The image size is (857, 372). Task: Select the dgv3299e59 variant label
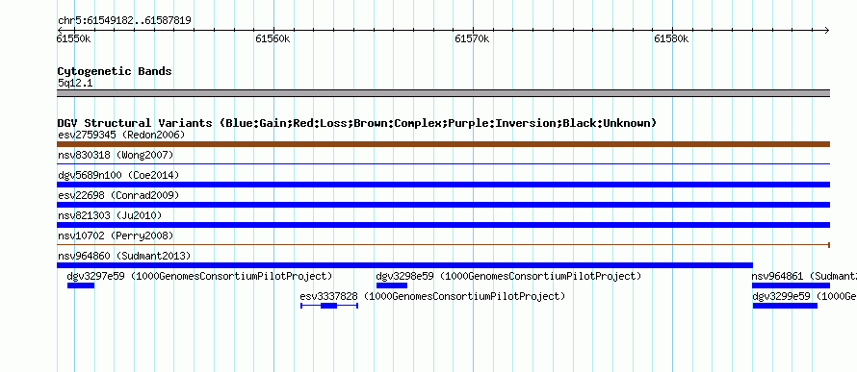805,296
